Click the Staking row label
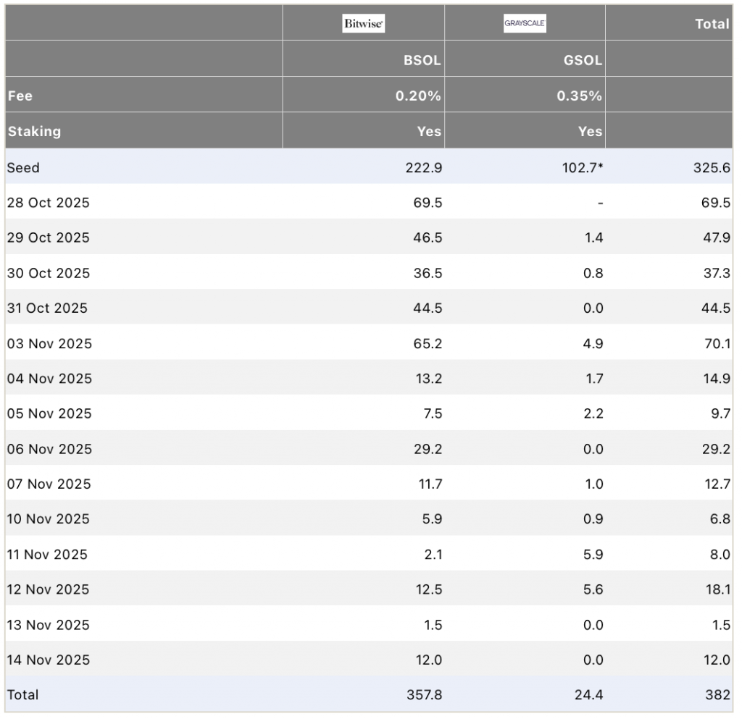Viewport: 742px width, 719px height. click(34, 131)
